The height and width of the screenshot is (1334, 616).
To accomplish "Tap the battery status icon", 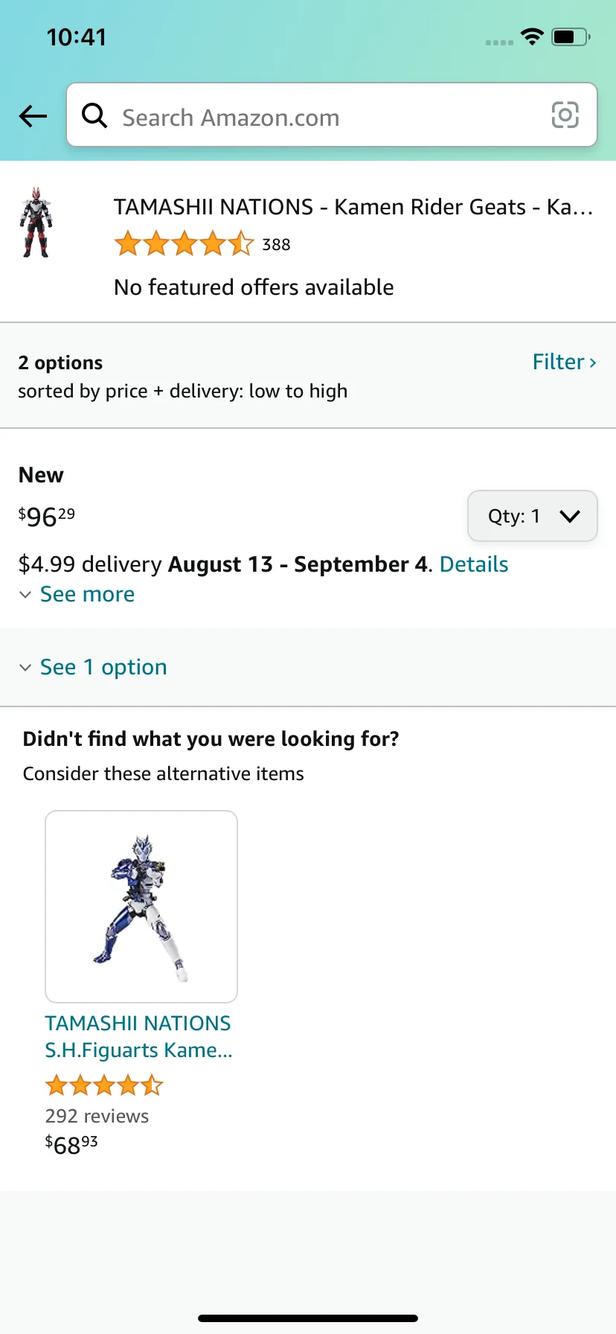I will [x=571, y=36].
